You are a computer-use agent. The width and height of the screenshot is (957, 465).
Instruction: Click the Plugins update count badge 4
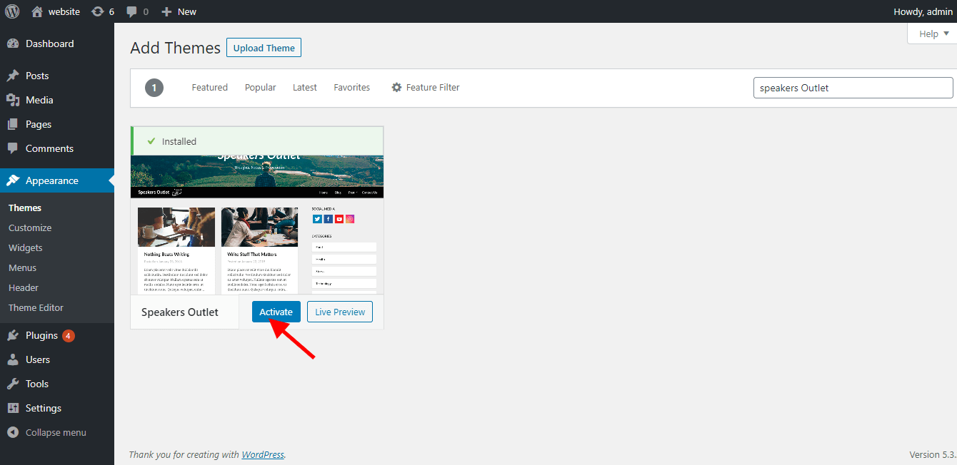69,335
